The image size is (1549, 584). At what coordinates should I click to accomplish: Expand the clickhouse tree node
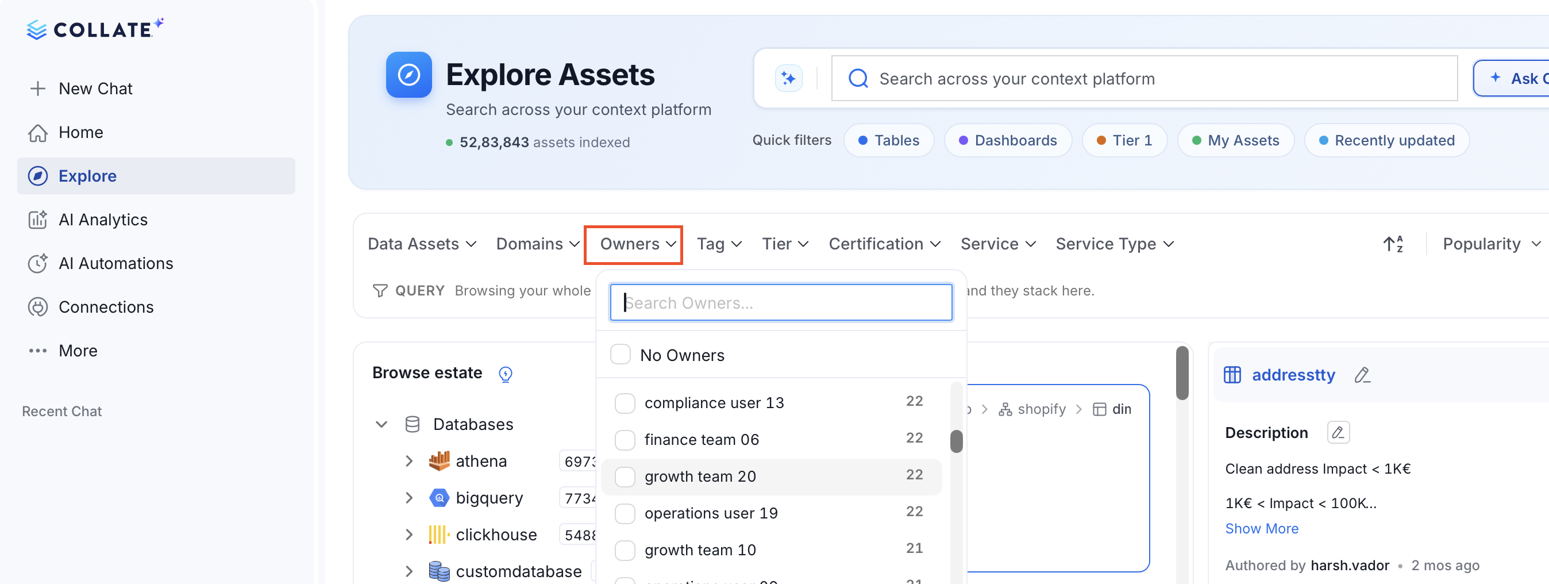point(409,535)
